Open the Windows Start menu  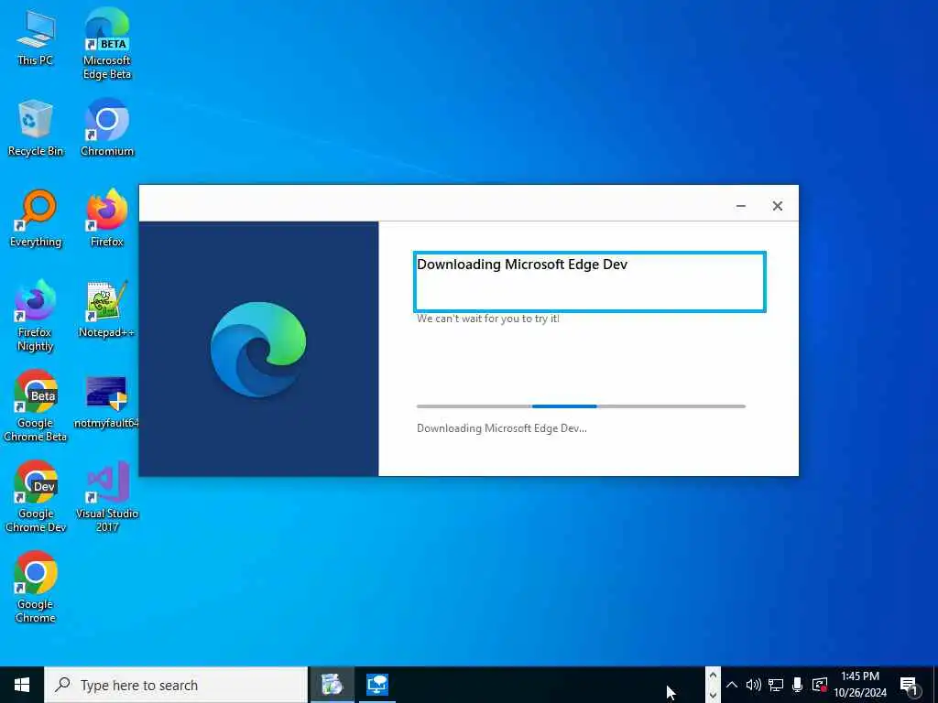point(22,685)
